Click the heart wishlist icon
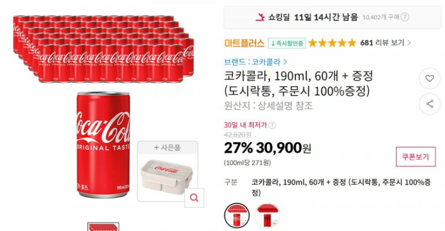 click(x=430, y=78)
